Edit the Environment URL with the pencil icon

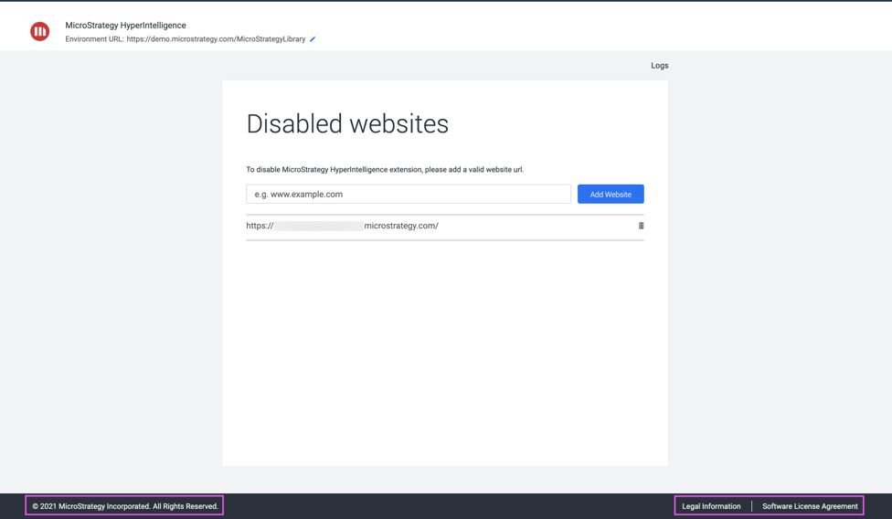pyautogui.click(x=313, y=39)
